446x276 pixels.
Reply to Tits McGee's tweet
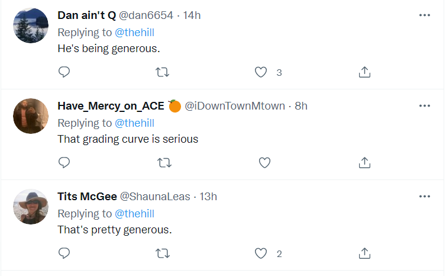tap(64, 253)
